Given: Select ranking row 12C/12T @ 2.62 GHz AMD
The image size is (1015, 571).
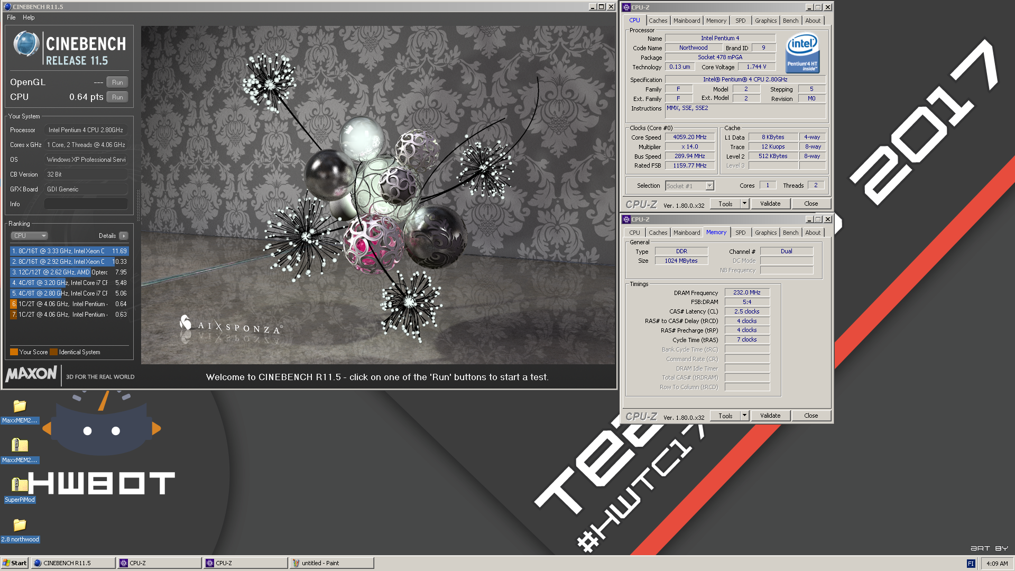Looking at the screenshot, I should pyautogui.click(x=69, y=272).
